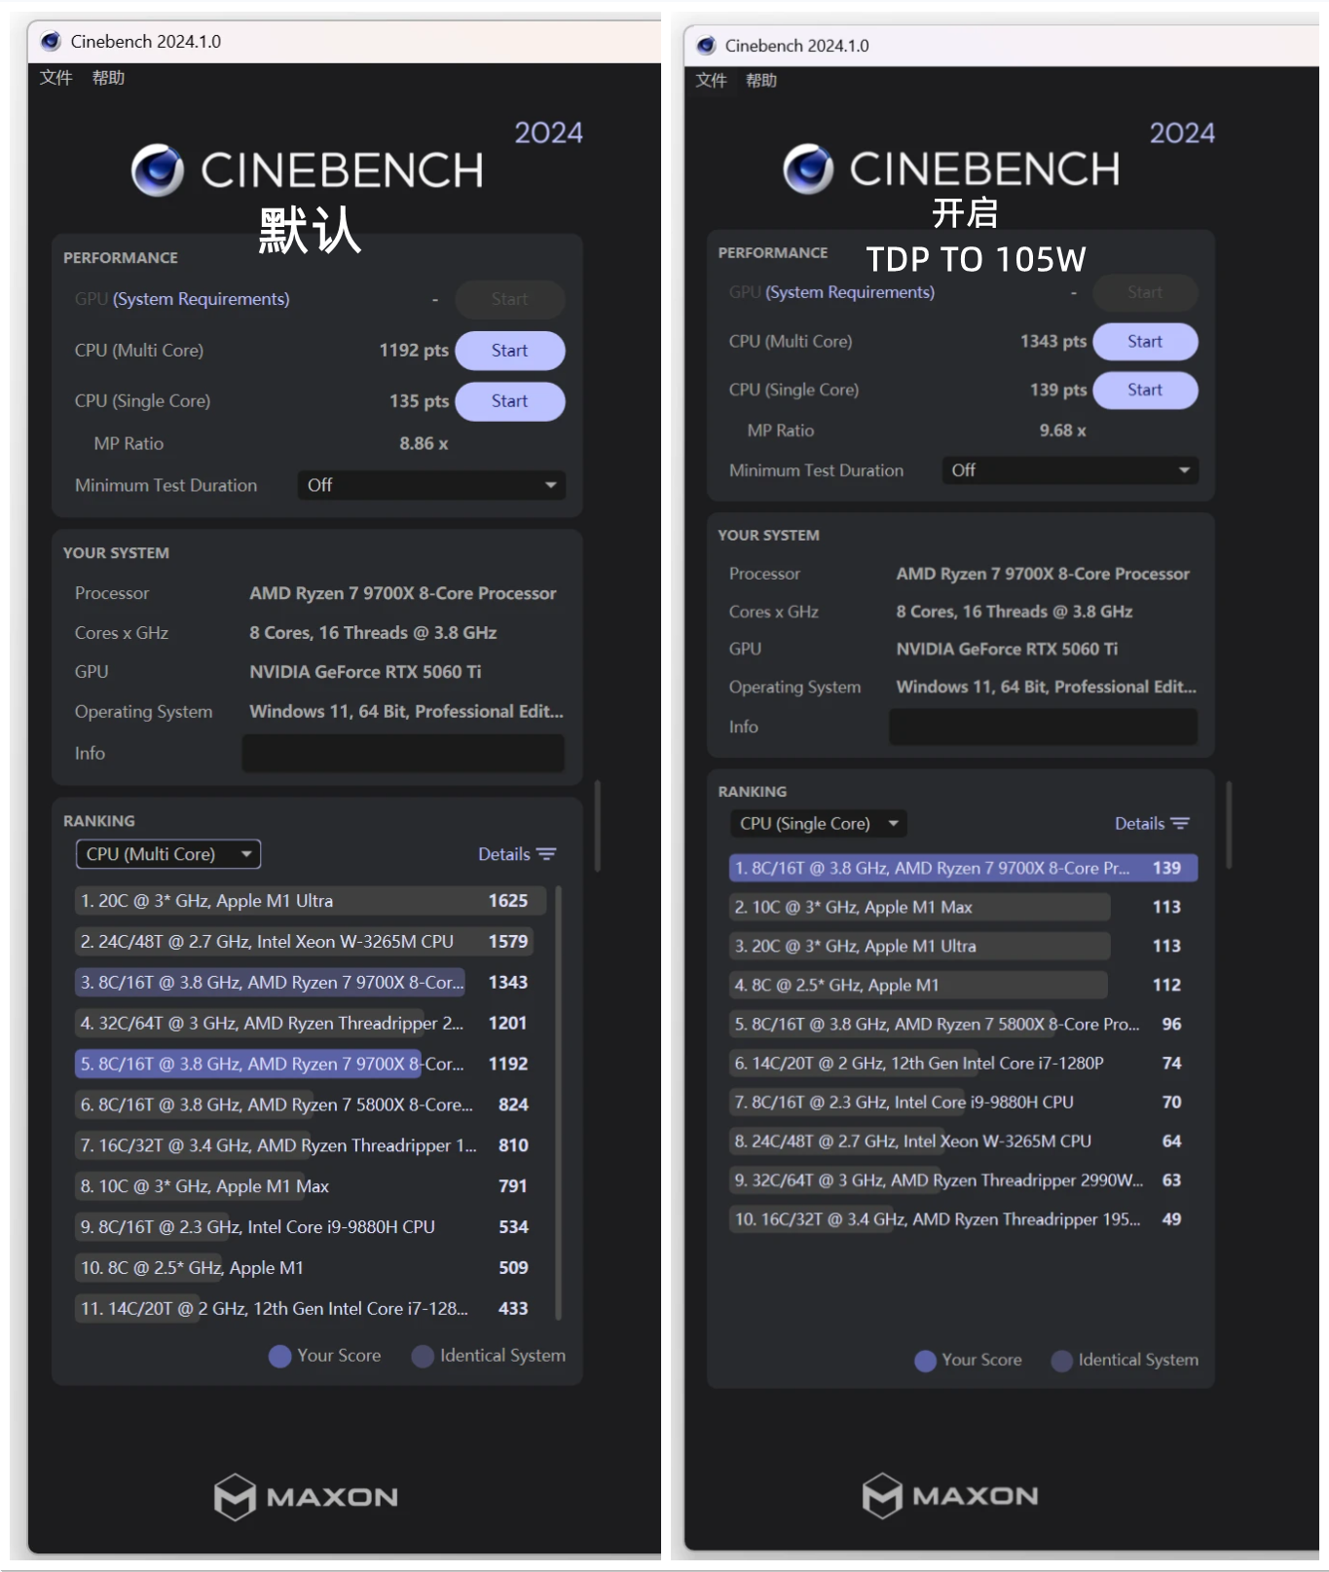
Task: Click the Your Score legend dot in right window
Action: [925, 1361]
